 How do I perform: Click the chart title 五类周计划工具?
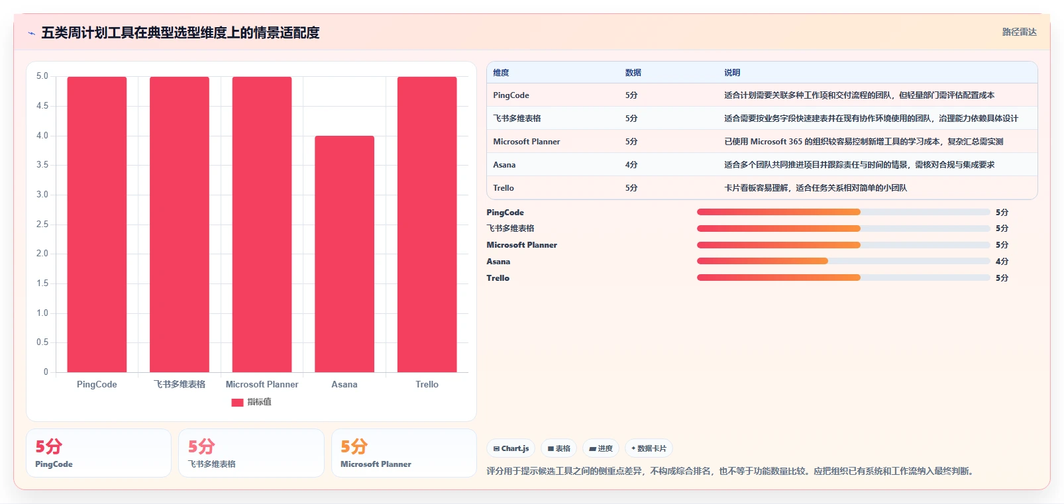point(180,32)
